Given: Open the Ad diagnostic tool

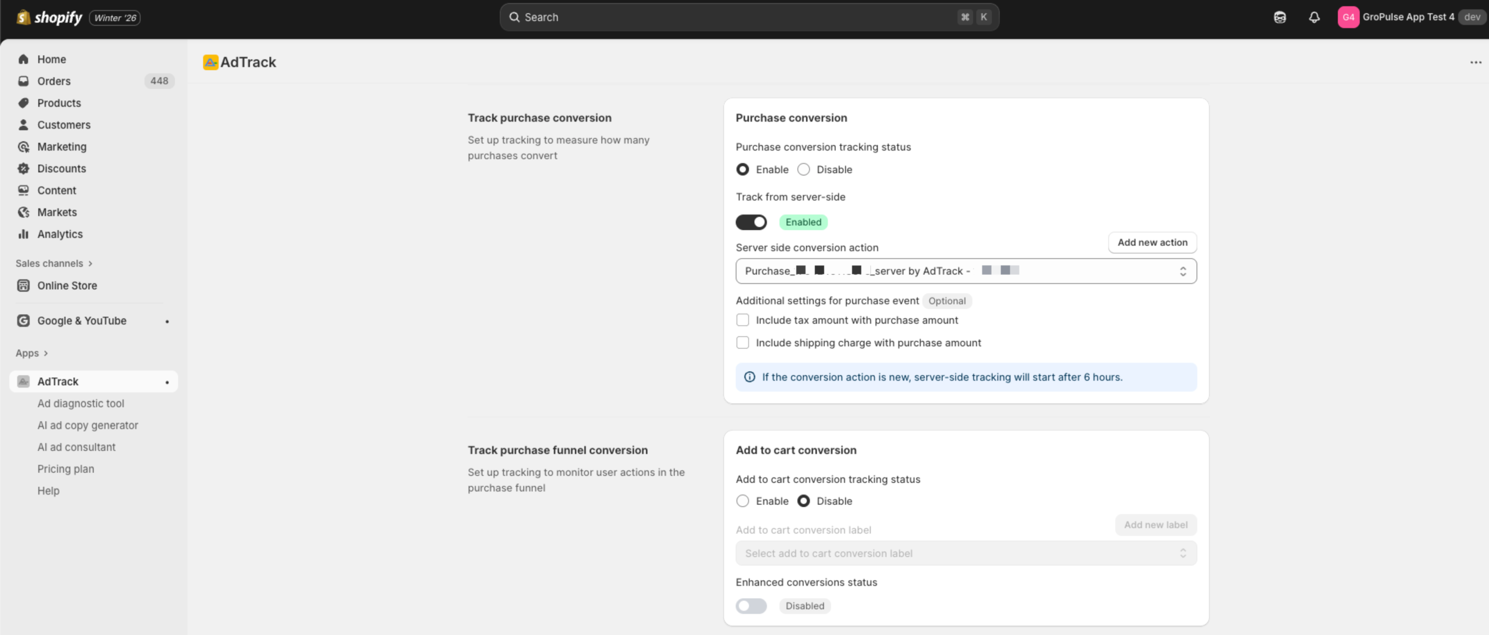Looking at the screenshot, I should [81, 403].
